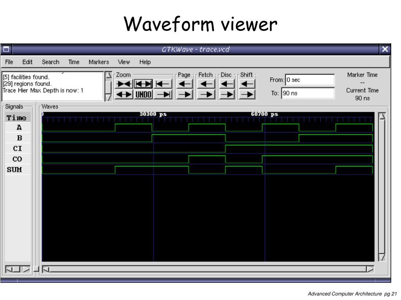Click the Fetch right arrow
The height and width of the screenshot is (300, 401).
click(x=206, y=95)
